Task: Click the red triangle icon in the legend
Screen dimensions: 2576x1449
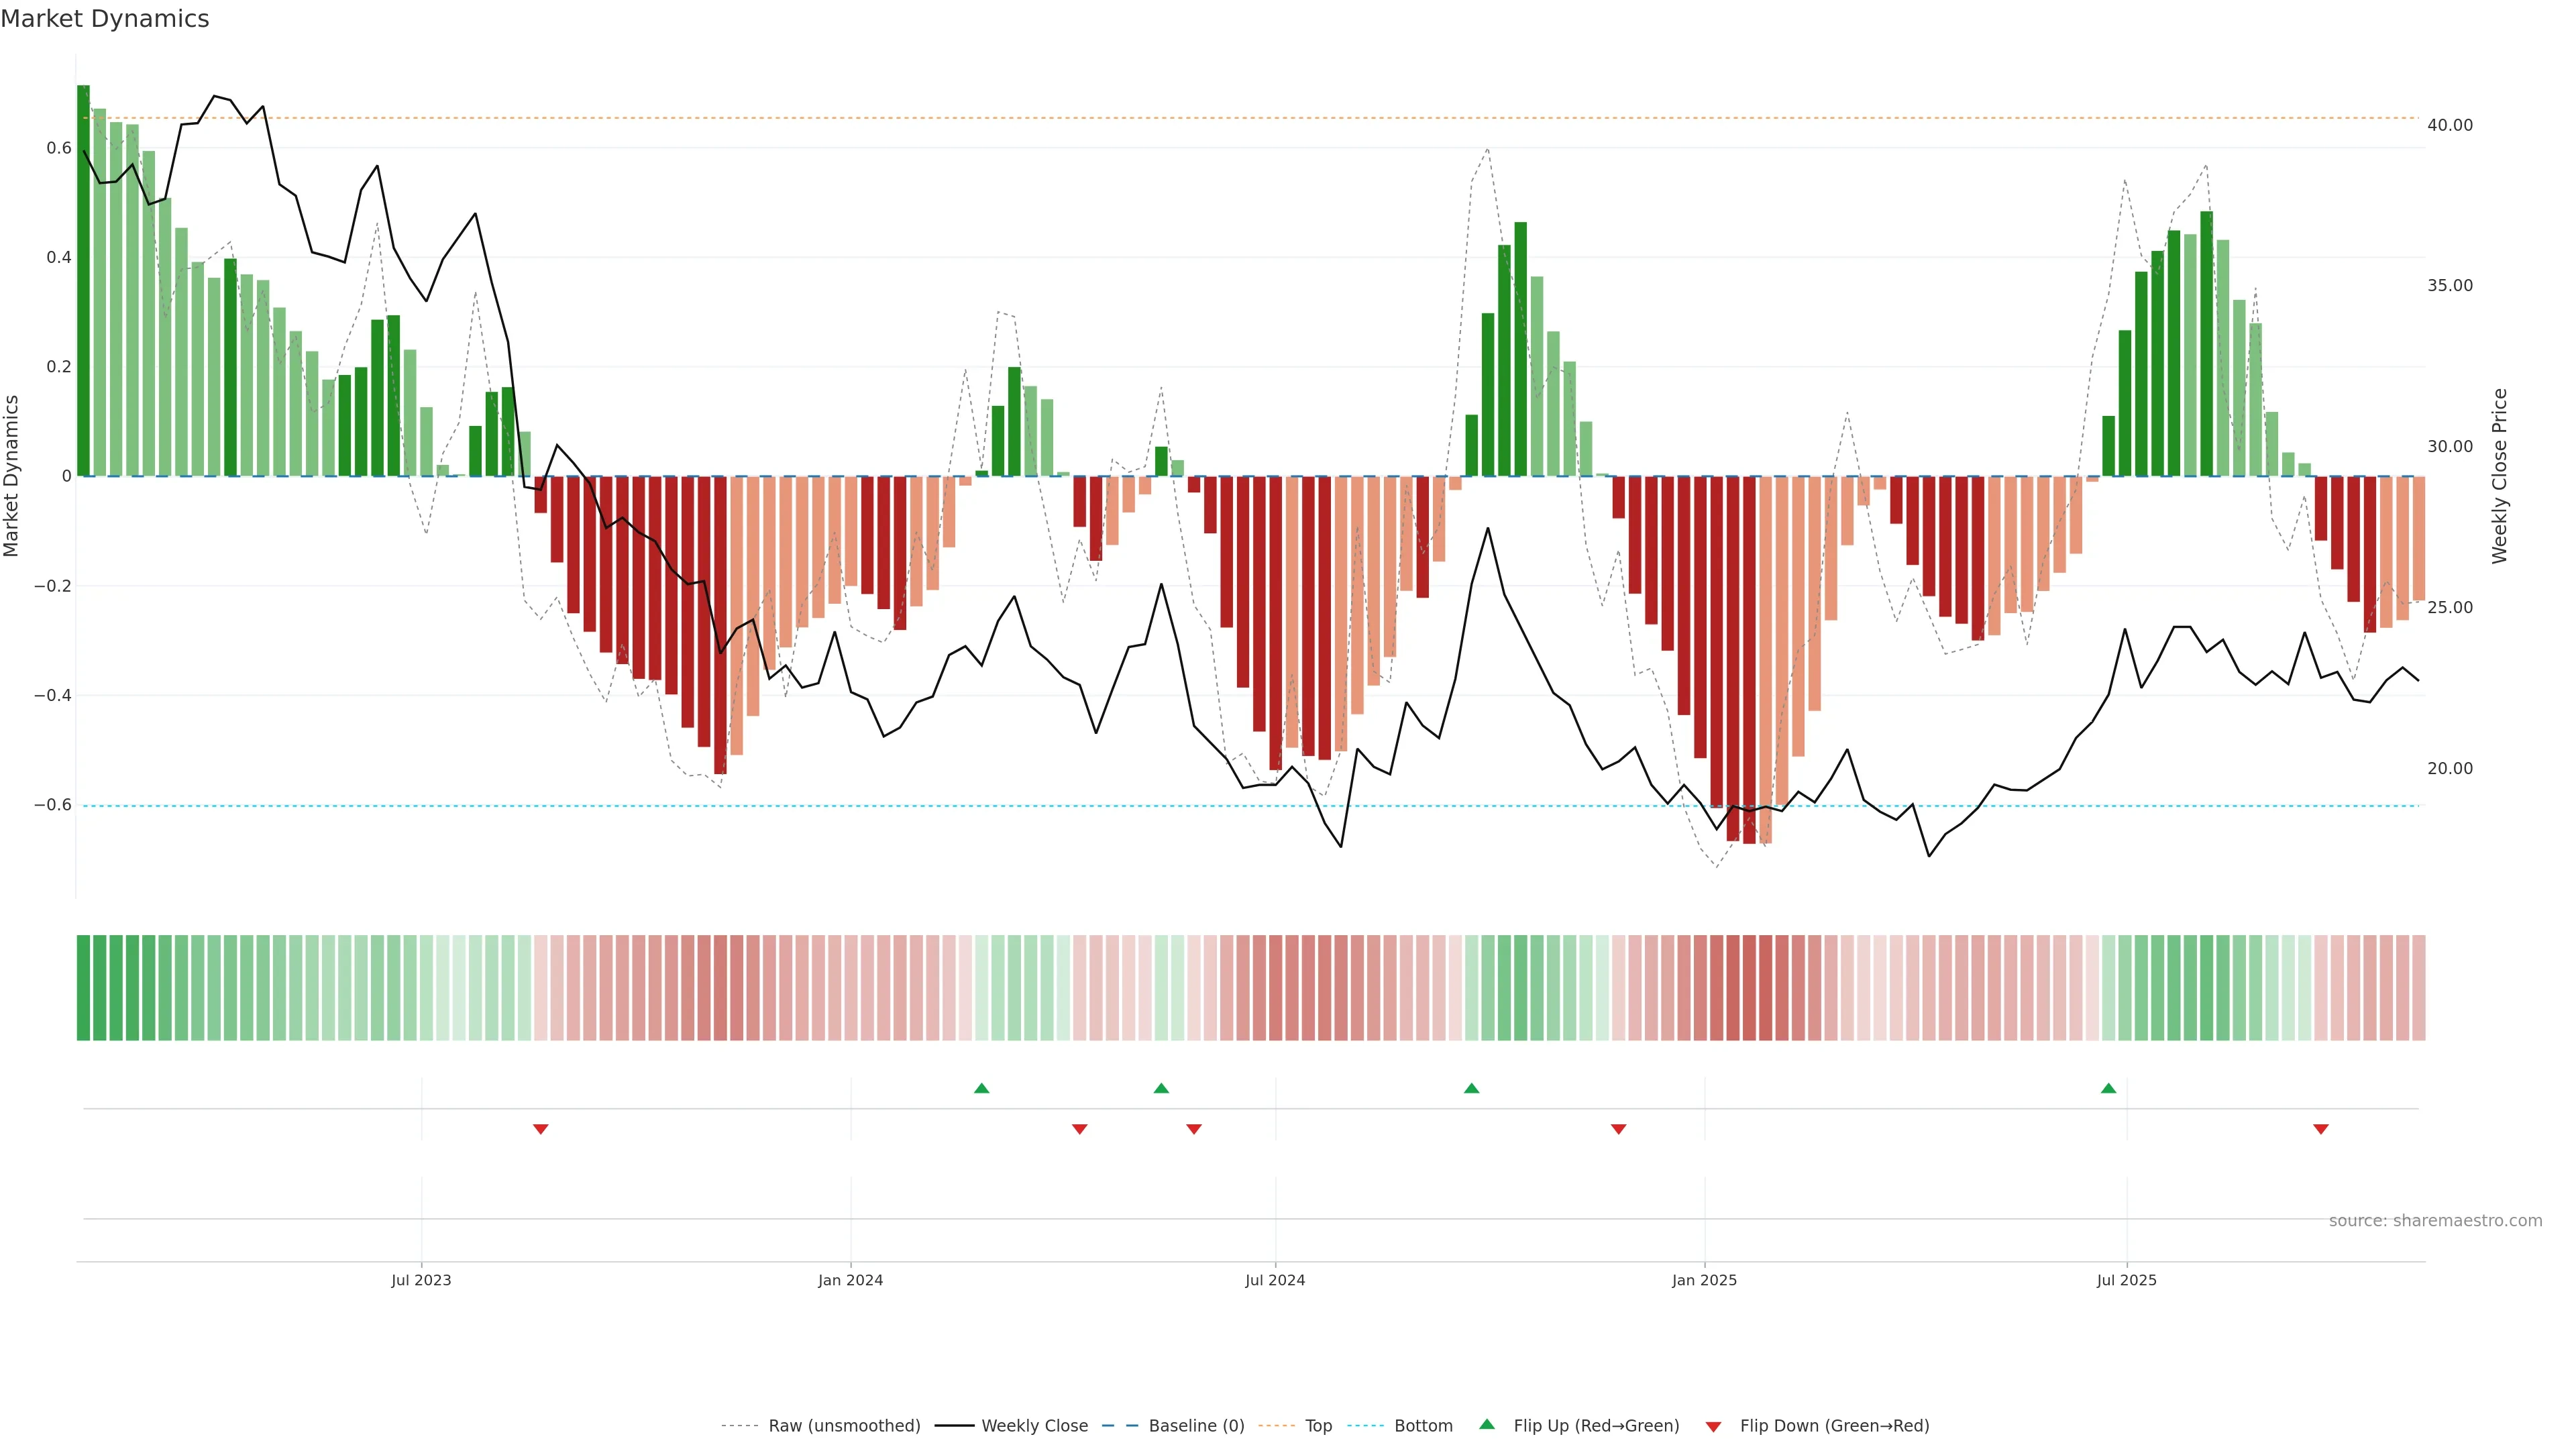Action: pos(1713,1426)
